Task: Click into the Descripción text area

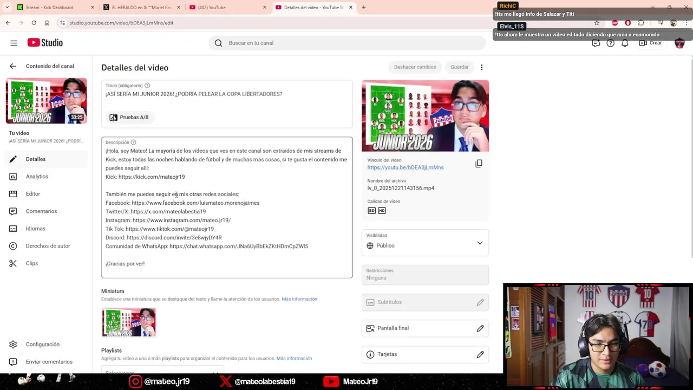Action: (227, 207)
